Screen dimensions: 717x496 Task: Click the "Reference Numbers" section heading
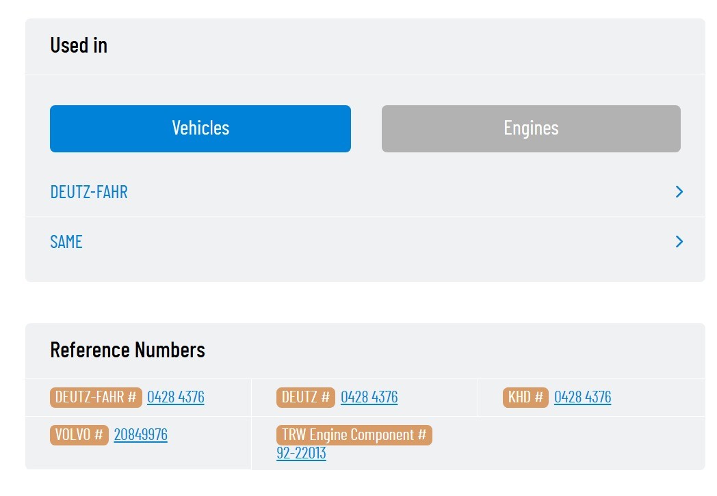pos(128,350)
